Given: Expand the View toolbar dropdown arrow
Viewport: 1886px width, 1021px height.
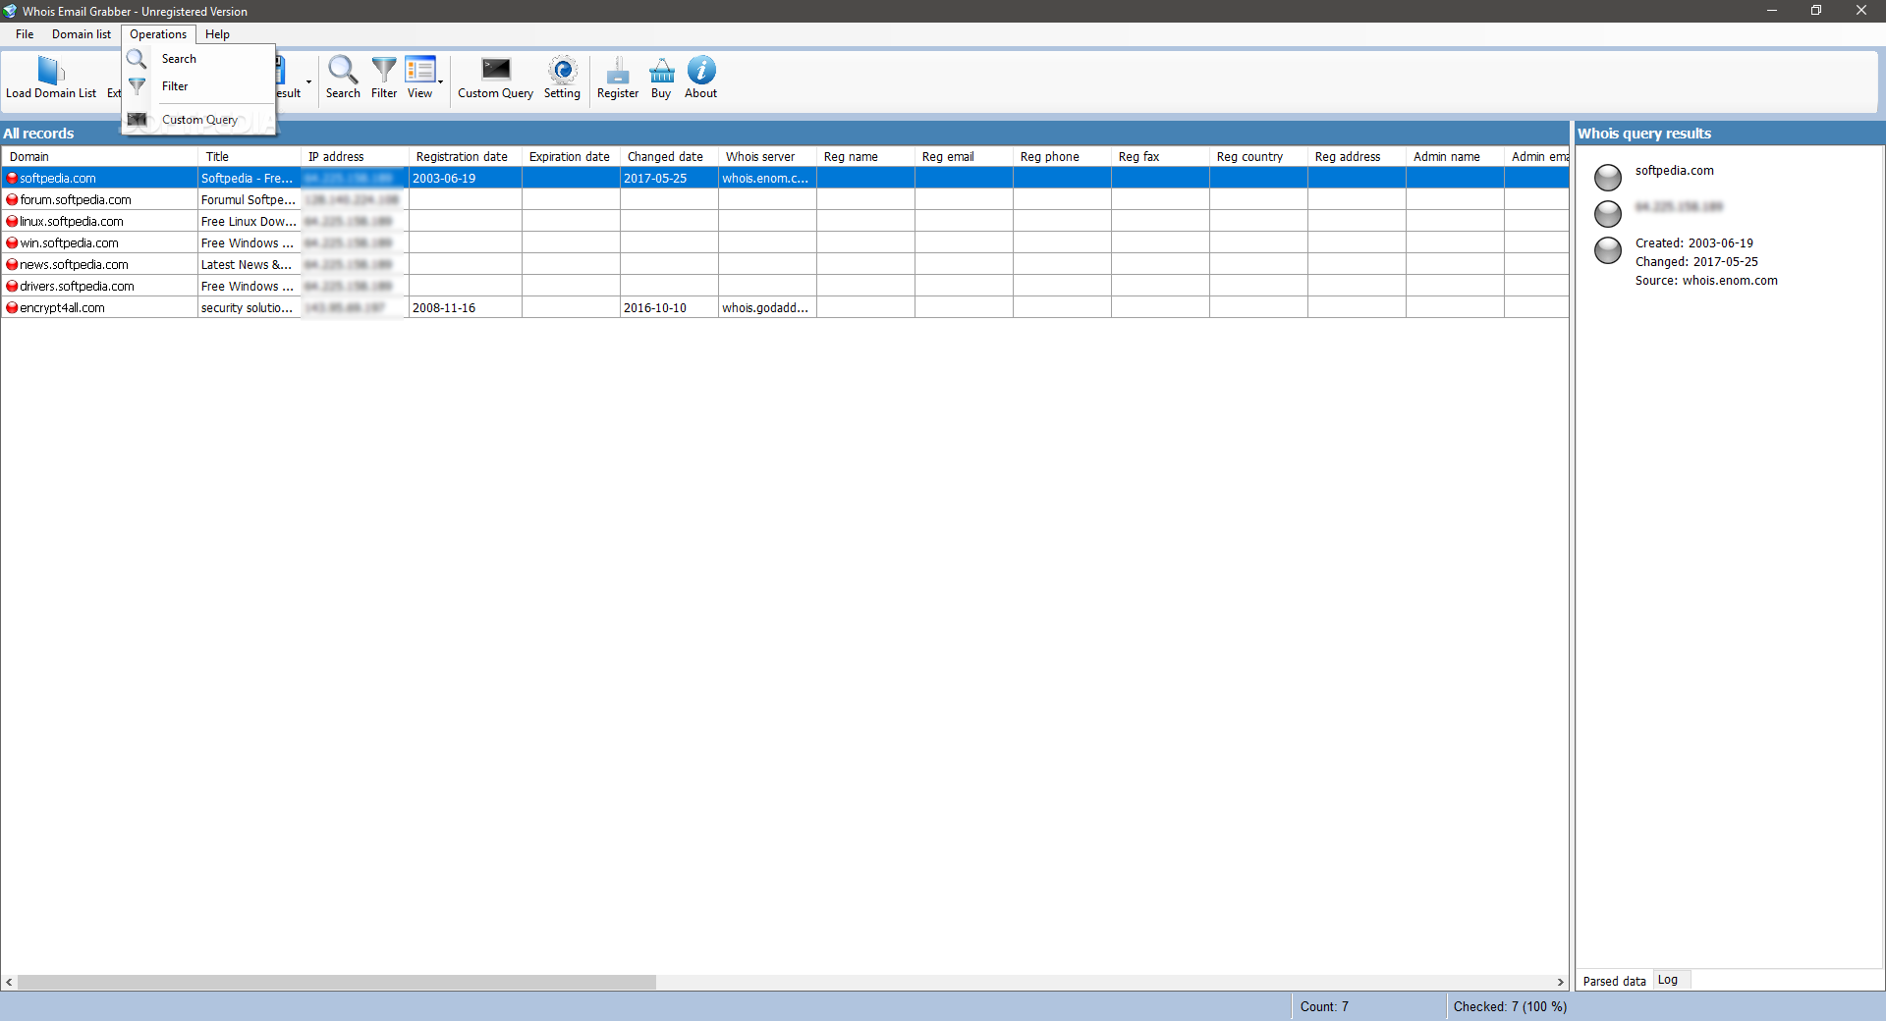Looking at the screenshot, I should (441, 81).
